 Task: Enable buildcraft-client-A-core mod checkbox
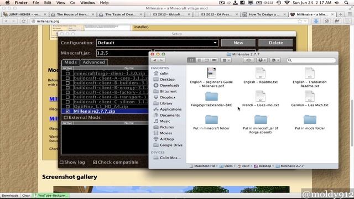[x=67, y=78]
